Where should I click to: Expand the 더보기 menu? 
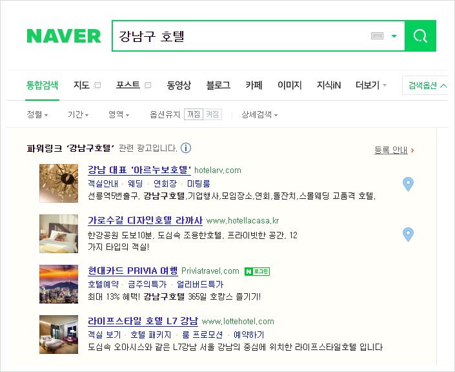(371, 85)
